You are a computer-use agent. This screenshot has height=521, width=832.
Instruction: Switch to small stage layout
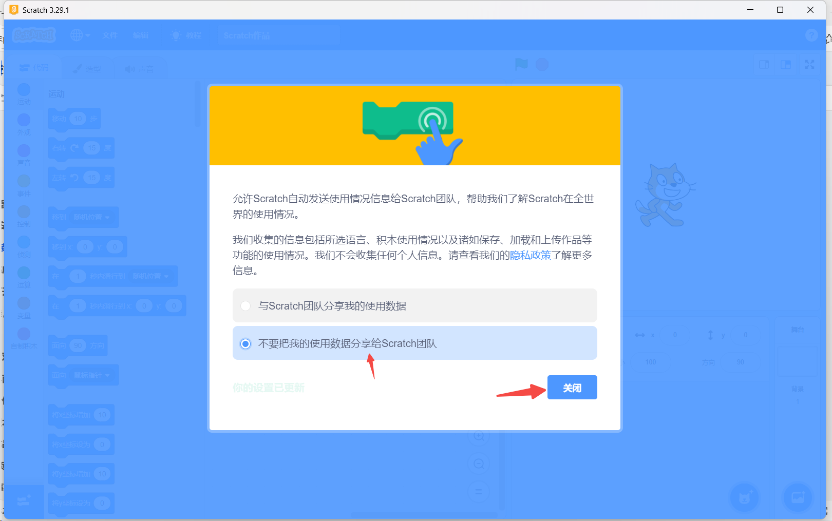point(764,64)
